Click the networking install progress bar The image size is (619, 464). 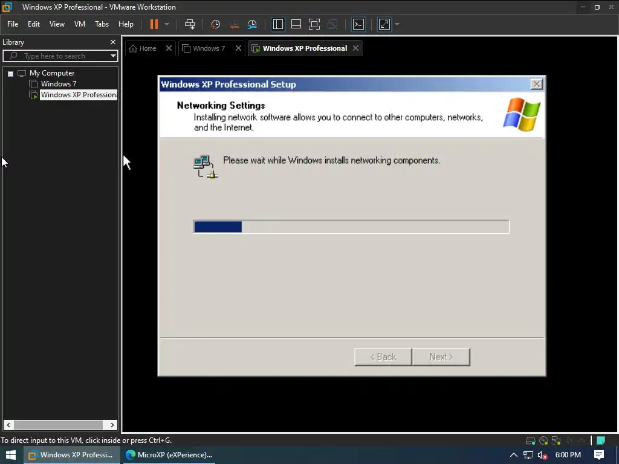click(x=351, y=227)
